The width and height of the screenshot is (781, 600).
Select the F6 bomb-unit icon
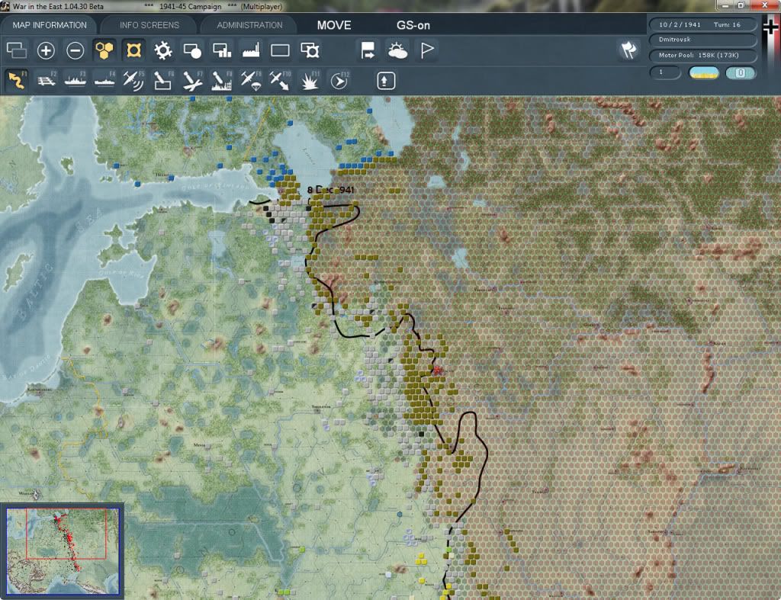point(163,80)
